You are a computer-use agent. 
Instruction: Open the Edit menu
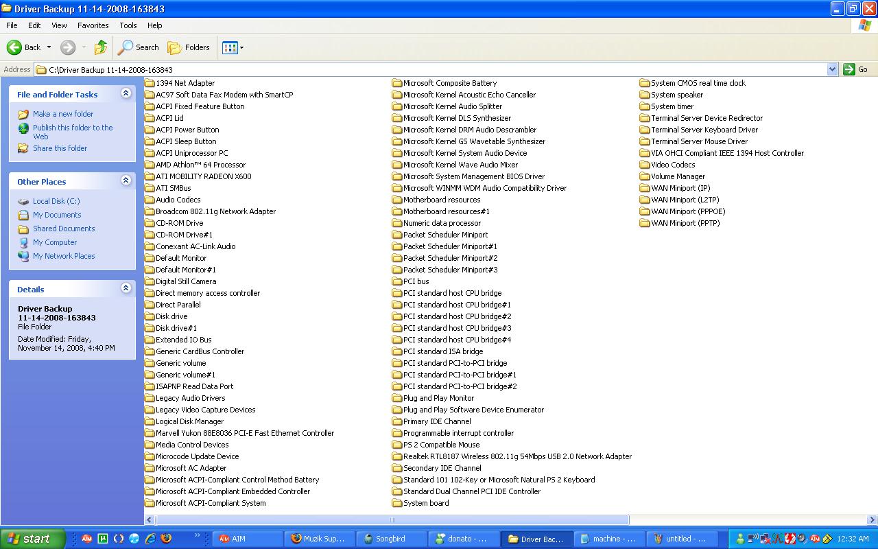tap(34, 25)
